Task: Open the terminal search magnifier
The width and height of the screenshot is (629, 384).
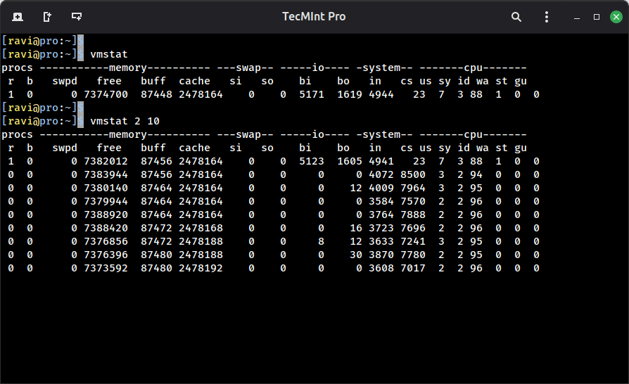Action: [516, 17]
